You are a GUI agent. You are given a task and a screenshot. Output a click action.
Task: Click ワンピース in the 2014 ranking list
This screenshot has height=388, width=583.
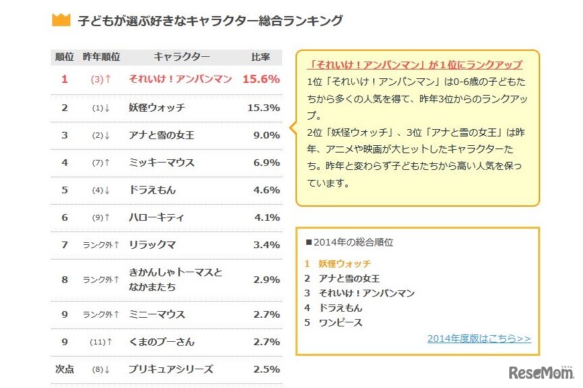pos(340,322)
